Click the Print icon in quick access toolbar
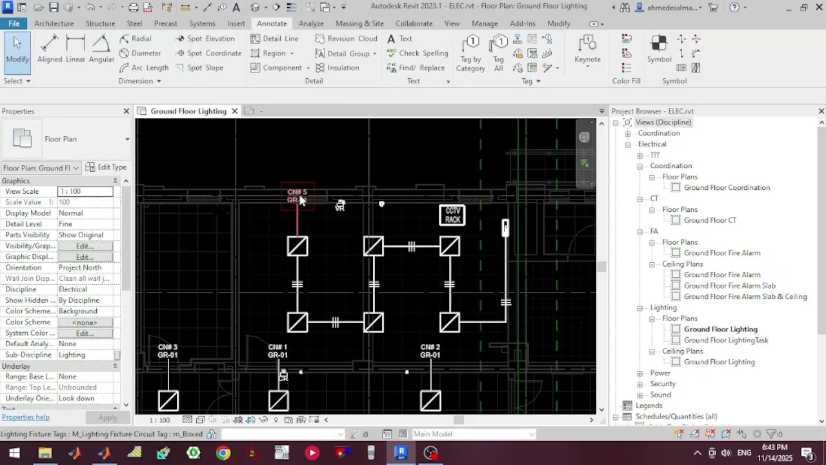Viewport: 826px width, 465px height. [x=133, y=7]
